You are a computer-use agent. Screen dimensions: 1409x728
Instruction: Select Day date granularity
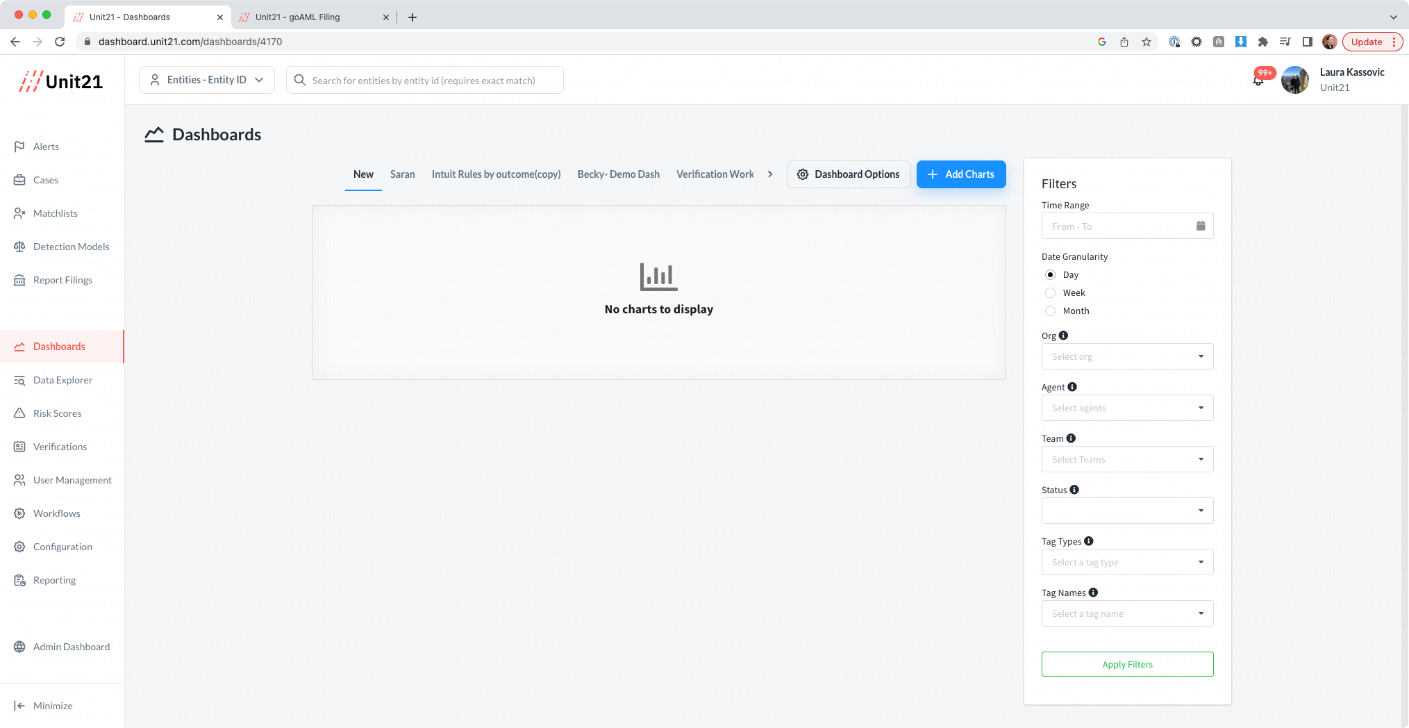1050,275
